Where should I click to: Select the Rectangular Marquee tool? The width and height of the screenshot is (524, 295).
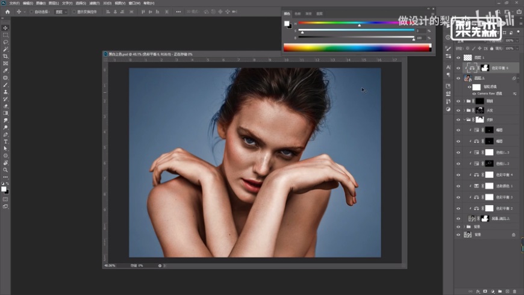point(5,35)
